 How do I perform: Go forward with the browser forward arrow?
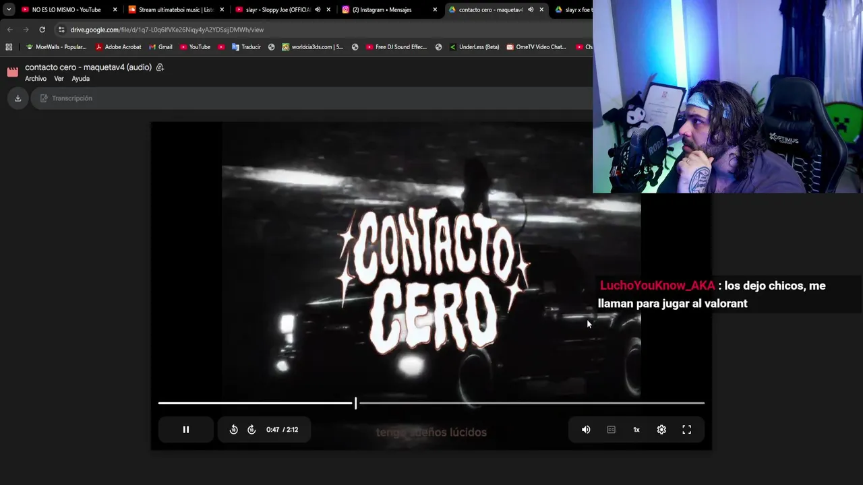[x=26, y=30]
